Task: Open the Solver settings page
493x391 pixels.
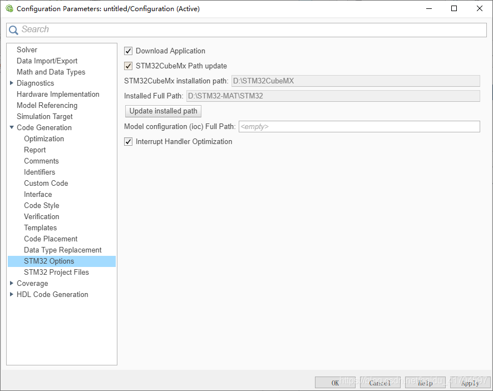Action: (x=27, y=50)
